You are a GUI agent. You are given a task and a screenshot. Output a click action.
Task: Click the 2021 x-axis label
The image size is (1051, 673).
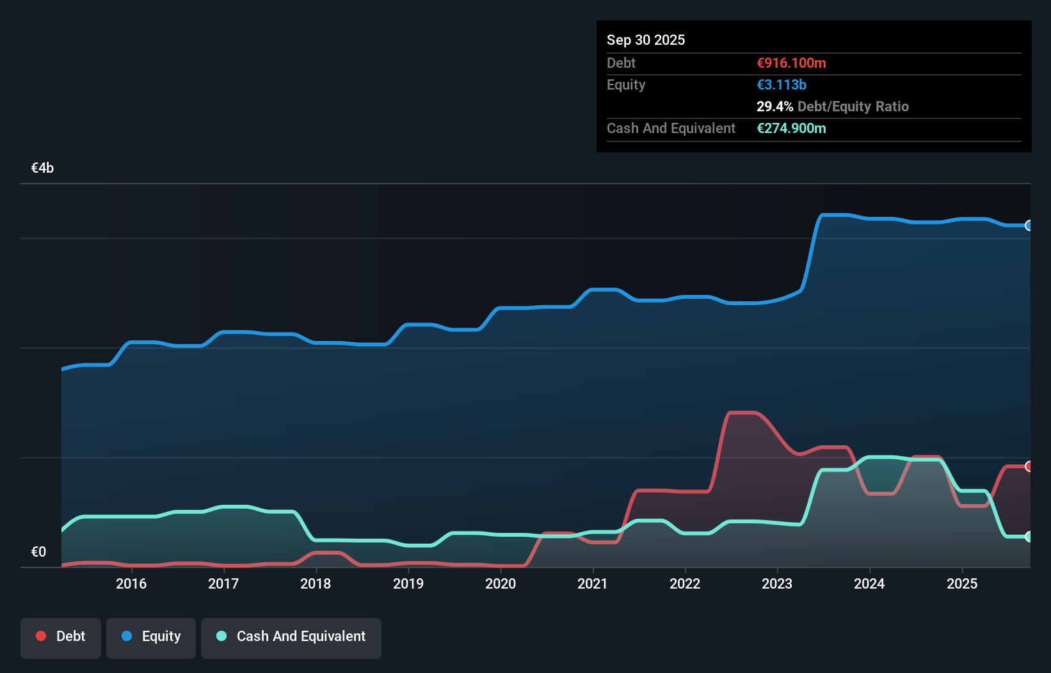tap(593, 583)
